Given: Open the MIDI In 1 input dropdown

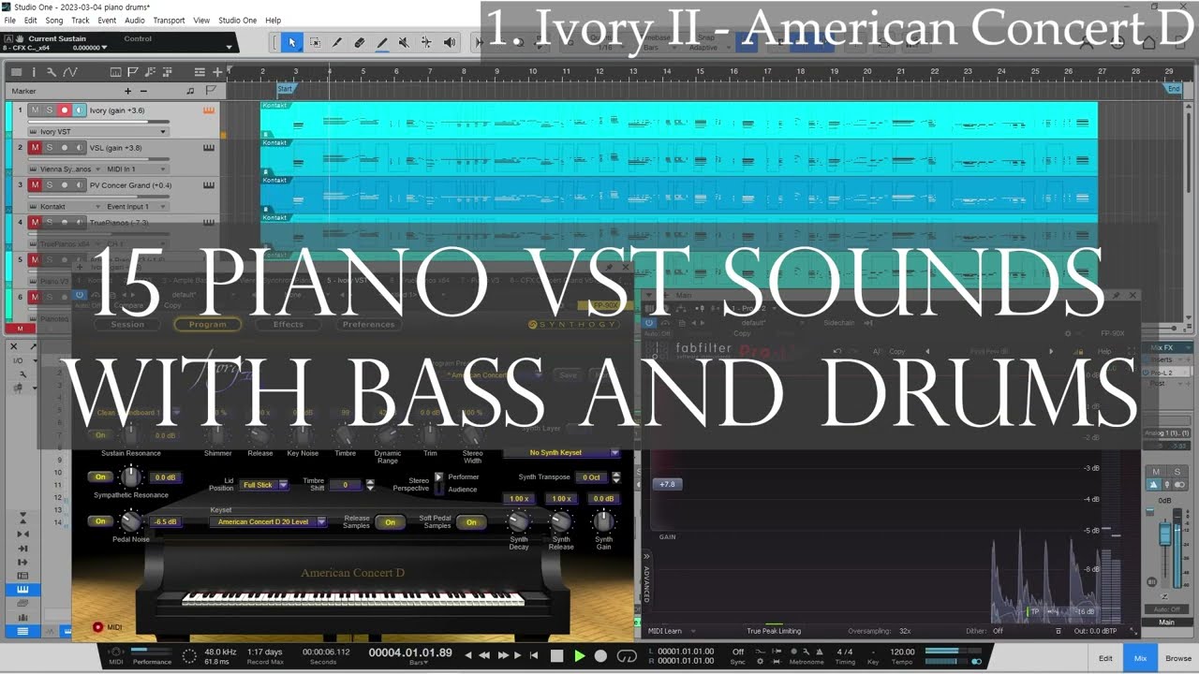Looking at the screenshot, I should pos(136,169).
